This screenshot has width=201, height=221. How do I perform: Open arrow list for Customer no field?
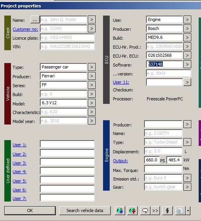pos(92,28)
